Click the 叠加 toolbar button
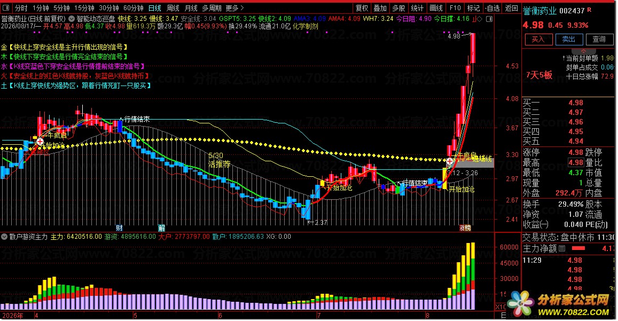The height and width of the screenshot is (321, 618). pyautogui.click(x=380, y=8)
